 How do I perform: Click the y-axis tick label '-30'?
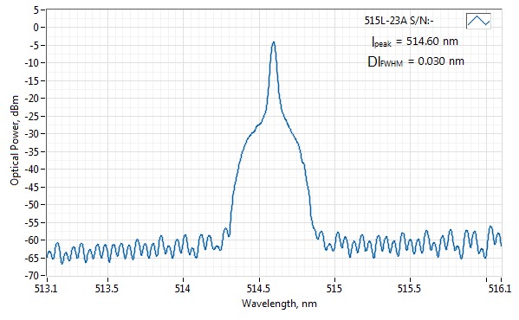pos(31,134)
